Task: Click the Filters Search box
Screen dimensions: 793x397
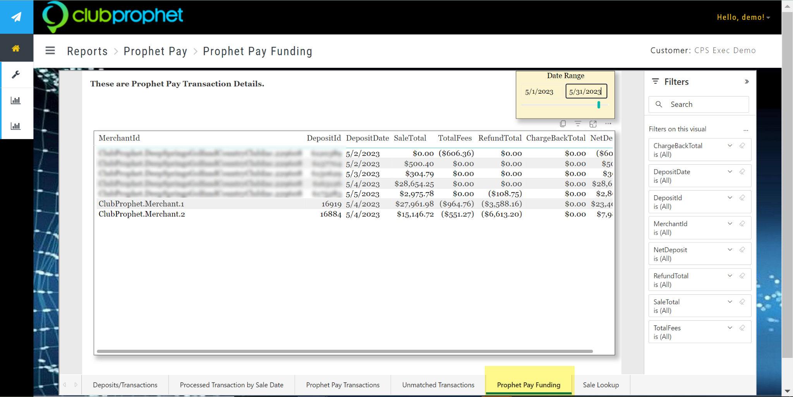Action: tap(699, 104)
